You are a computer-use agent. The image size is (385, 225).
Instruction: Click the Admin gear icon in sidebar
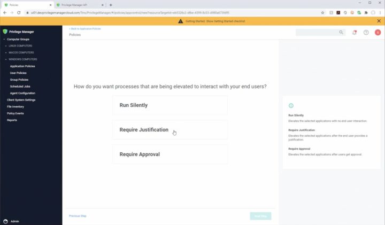(5, 221)
